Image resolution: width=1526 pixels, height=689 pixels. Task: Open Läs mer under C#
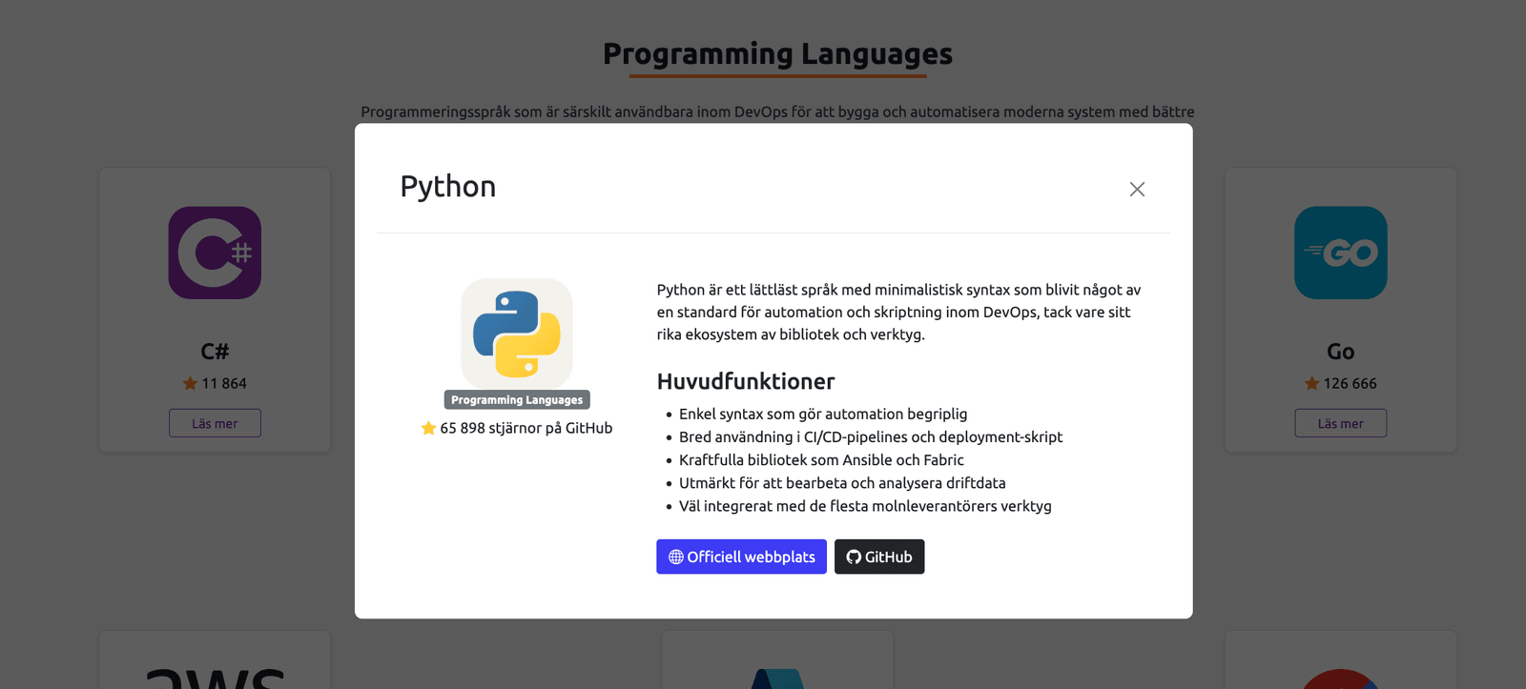(215, 423)
